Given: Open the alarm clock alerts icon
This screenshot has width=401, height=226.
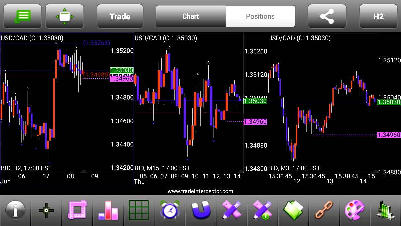Looking at the screenshot, I should pyautogui.click(x=170, y=210).
